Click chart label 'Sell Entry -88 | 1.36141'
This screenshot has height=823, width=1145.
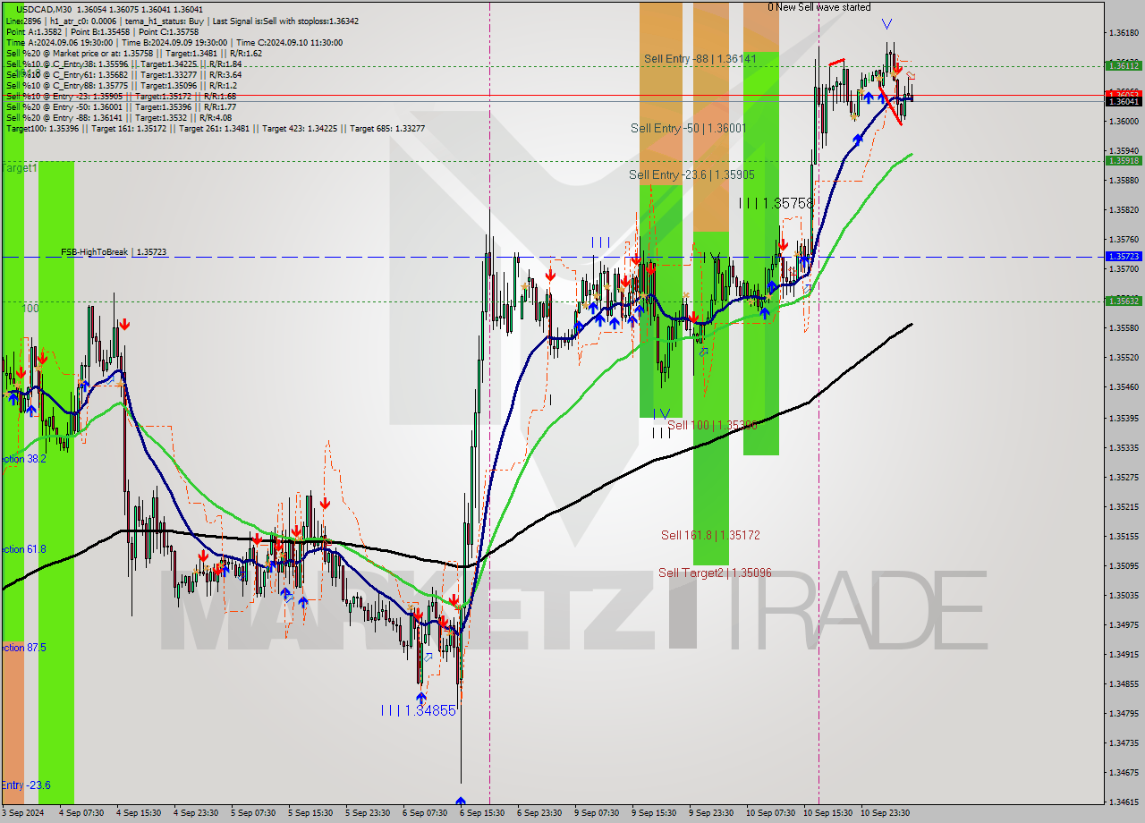click(x=700, y=58)
